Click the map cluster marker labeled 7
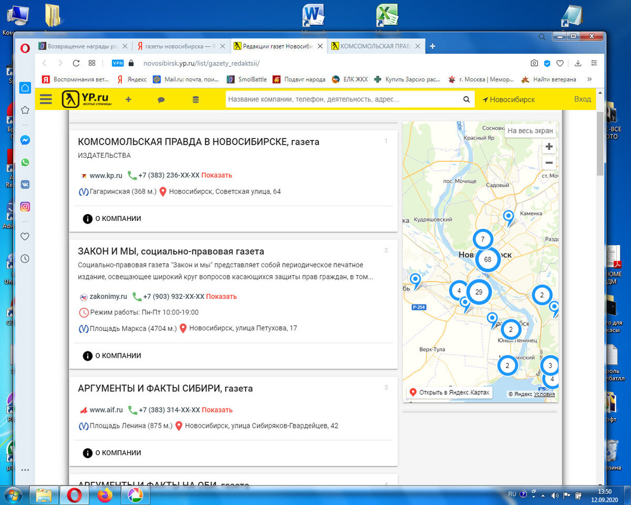 pyautogui.click(x=483, y=239)
